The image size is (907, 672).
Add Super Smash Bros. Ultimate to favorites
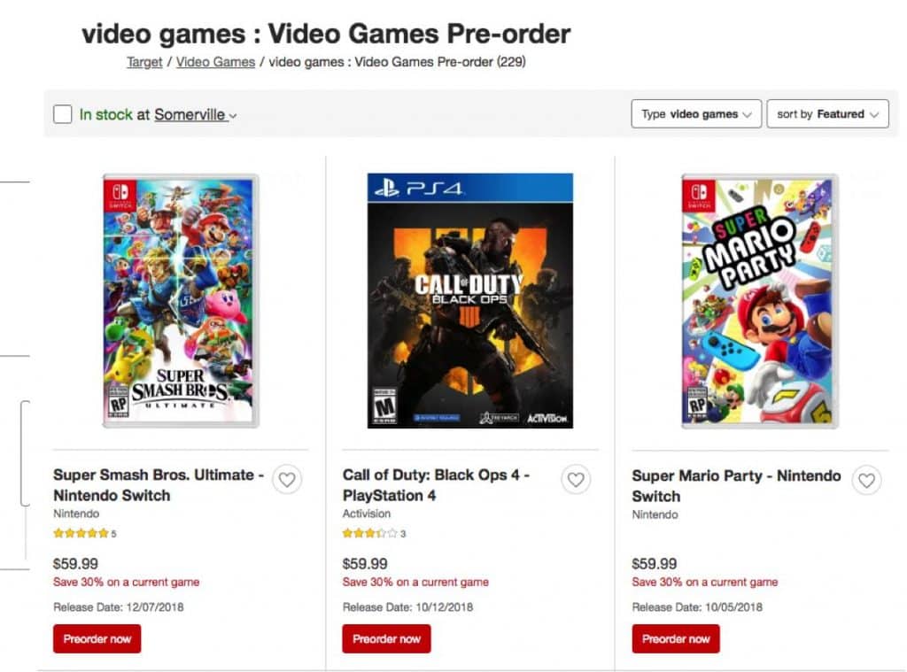(287, 479)
